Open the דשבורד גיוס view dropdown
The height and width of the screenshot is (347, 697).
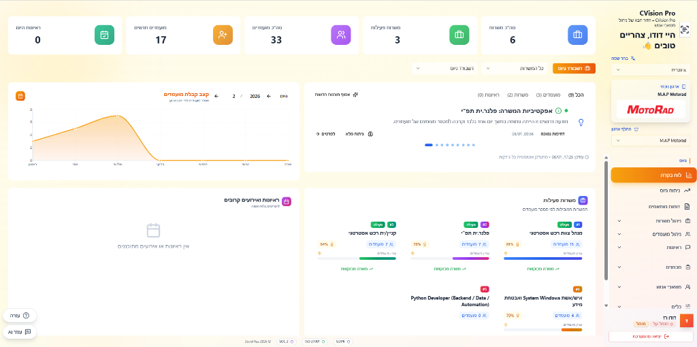444,69
